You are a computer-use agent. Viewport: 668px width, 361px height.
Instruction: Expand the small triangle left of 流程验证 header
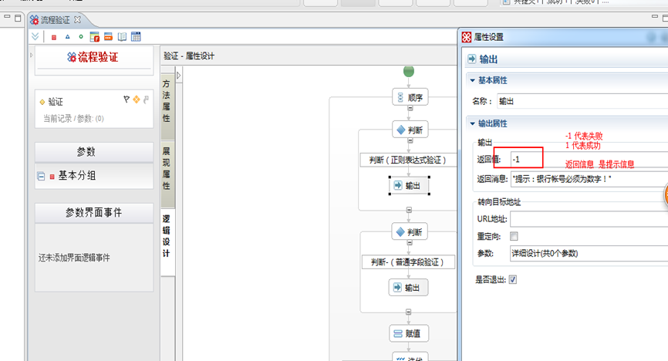(32, 56)
